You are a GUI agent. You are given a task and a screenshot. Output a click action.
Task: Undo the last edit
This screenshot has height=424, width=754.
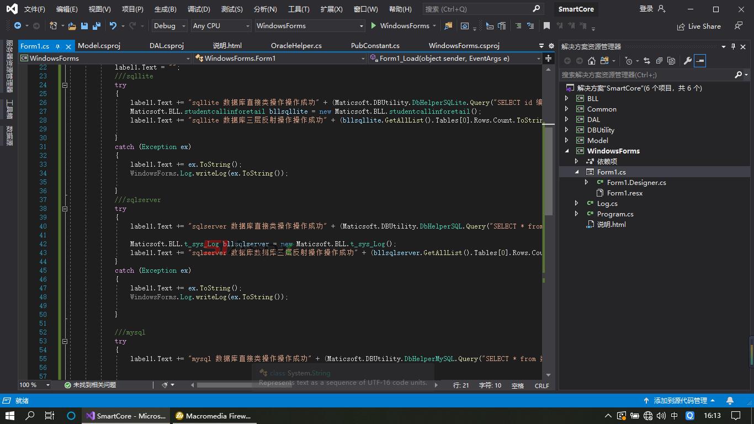click(113, 26)
